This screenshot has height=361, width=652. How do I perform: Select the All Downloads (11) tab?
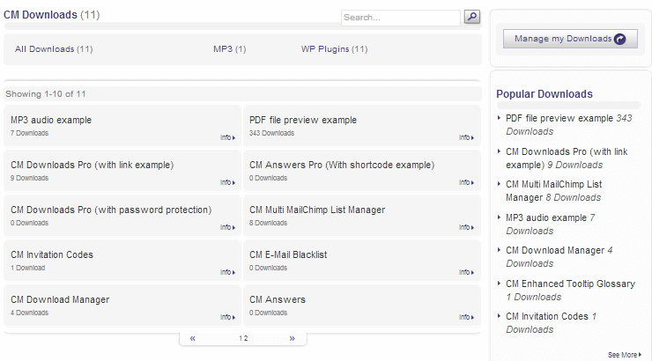pyautogui.click(x=54, y=49)
